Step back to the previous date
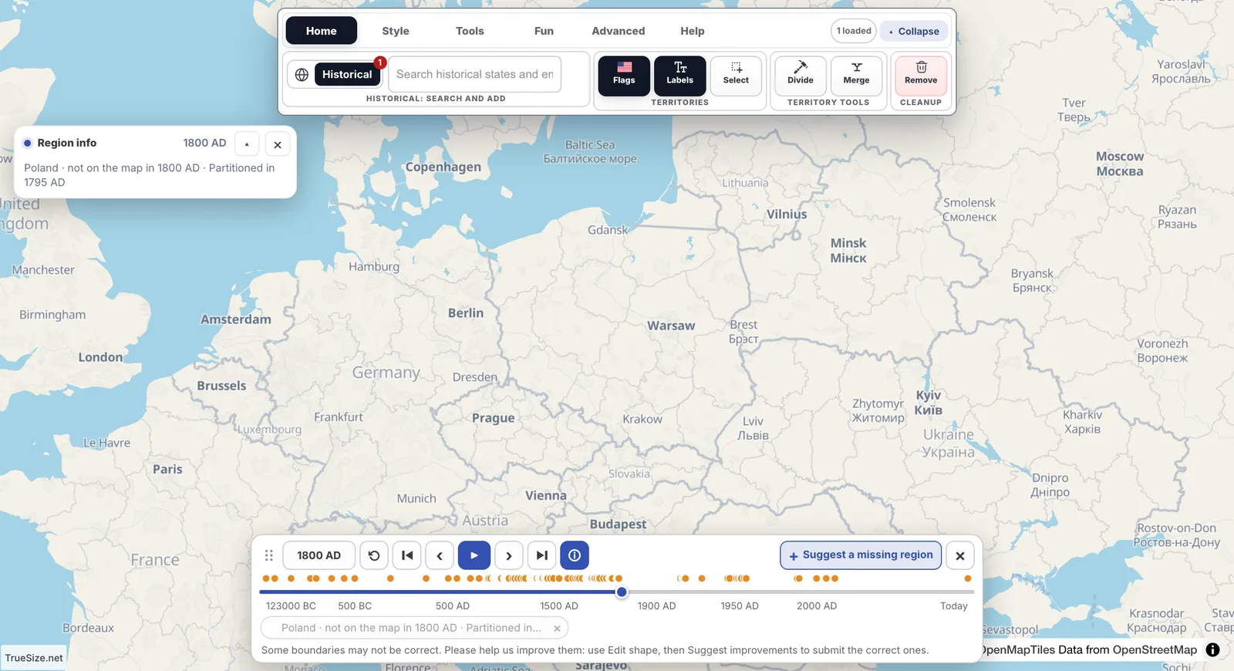 (x=440, y=555)
